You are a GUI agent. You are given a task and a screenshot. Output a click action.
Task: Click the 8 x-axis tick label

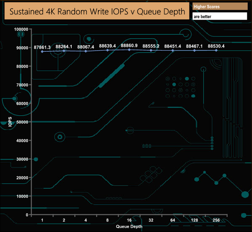pos(107,220)
